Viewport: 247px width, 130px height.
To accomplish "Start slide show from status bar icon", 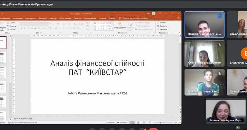I will point(150,122).
